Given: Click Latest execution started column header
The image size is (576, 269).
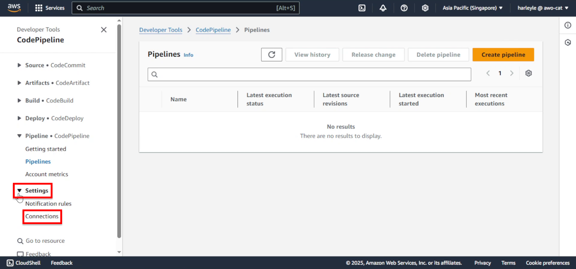Looking at the screenshot, I should point(421,99).
